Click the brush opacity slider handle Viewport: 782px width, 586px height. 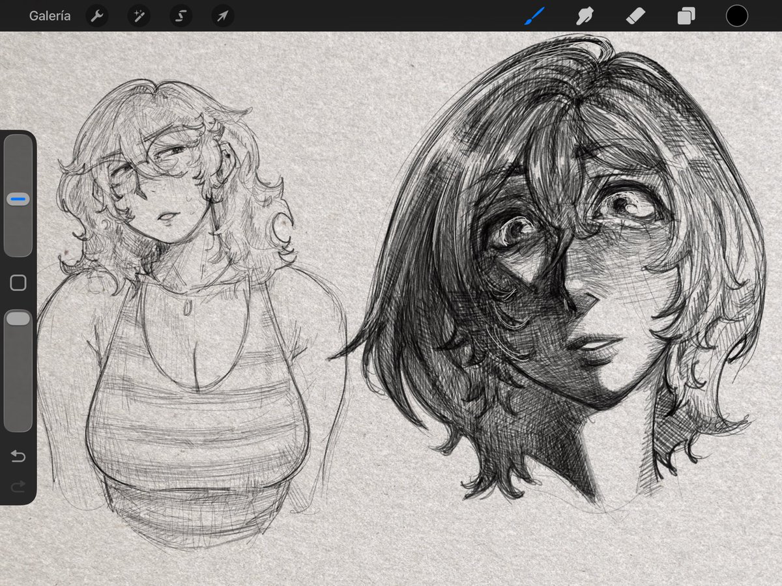[x=18, y=318]
